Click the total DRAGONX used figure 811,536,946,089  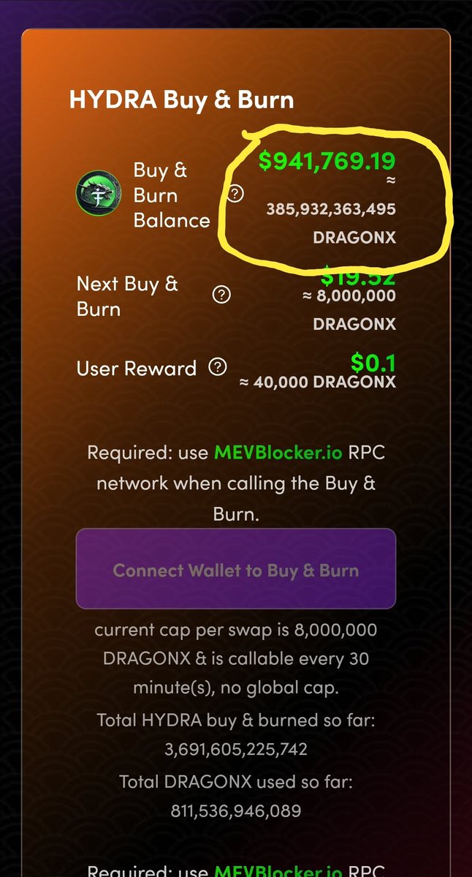(x=236, y=810)
